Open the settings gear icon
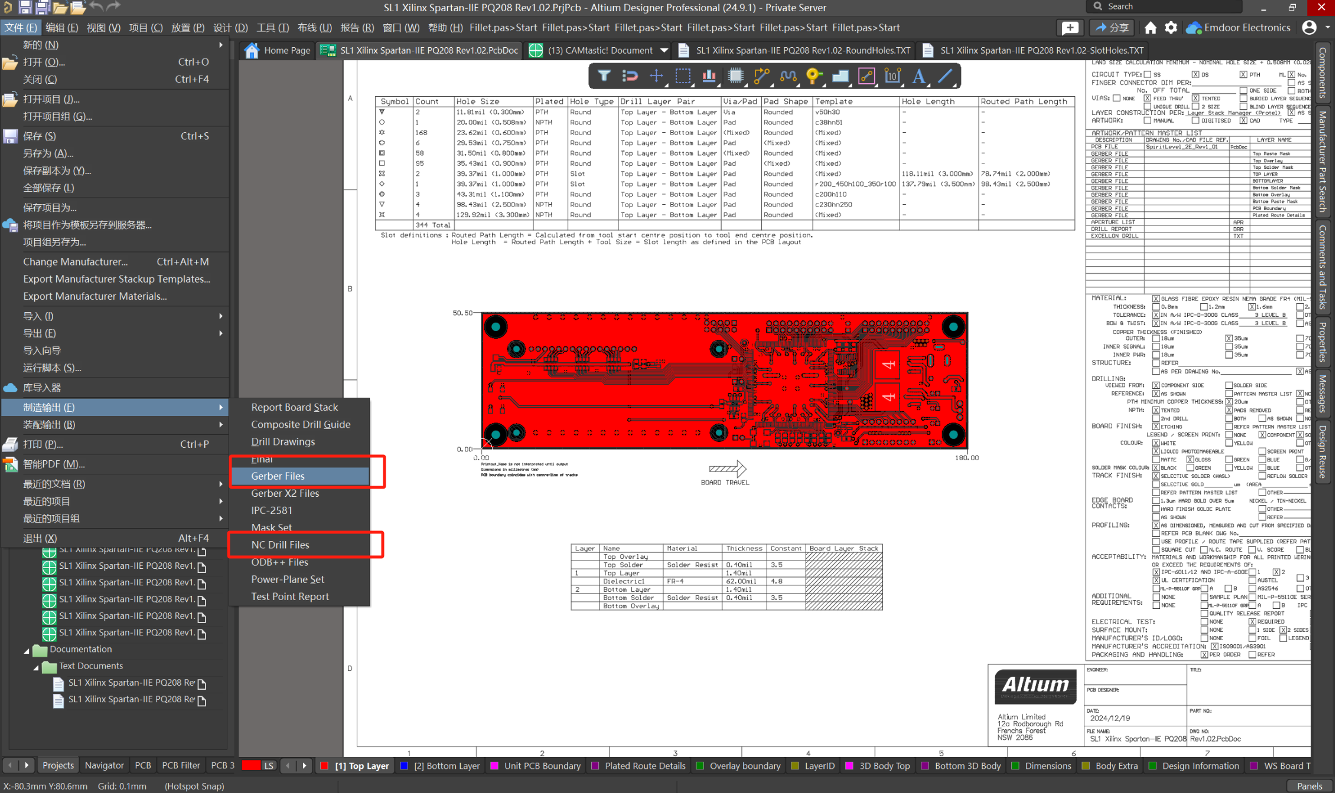This screenshot has width=1336, height=793. click(x=1171, y=28)
